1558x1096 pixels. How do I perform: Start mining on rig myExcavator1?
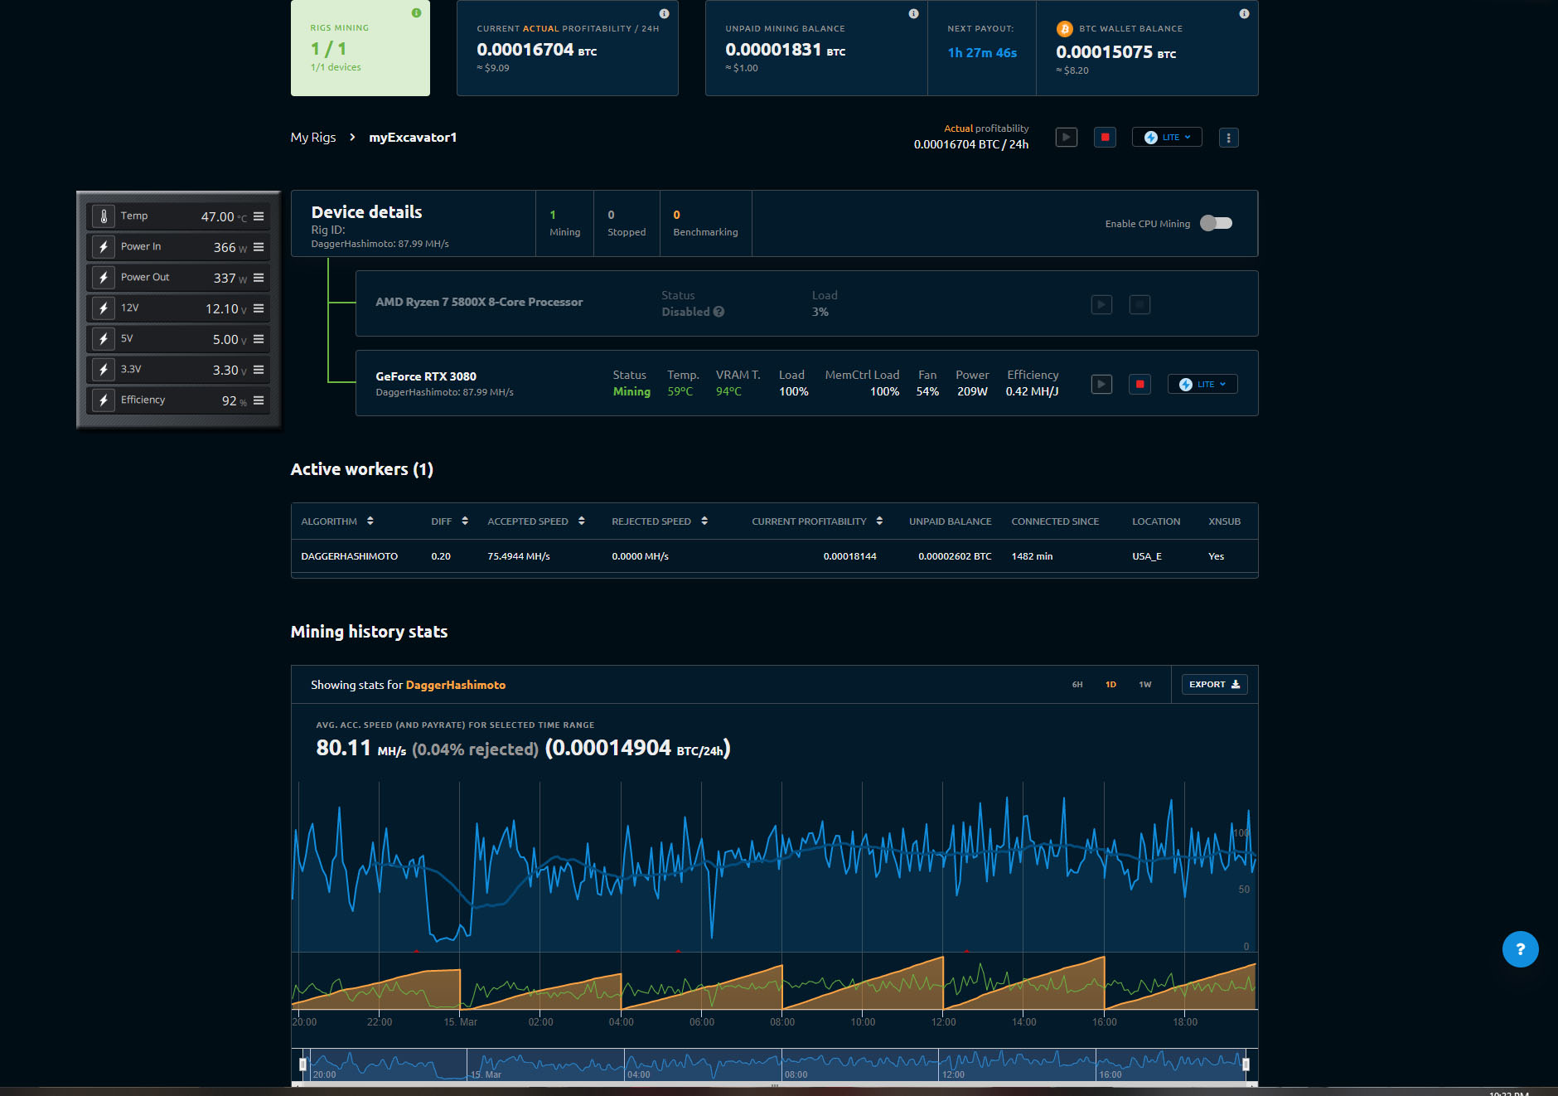point(1067,138)
